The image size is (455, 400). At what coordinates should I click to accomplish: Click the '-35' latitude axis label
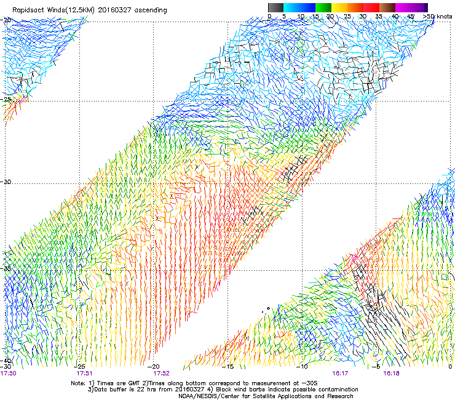tap(6, 269)
